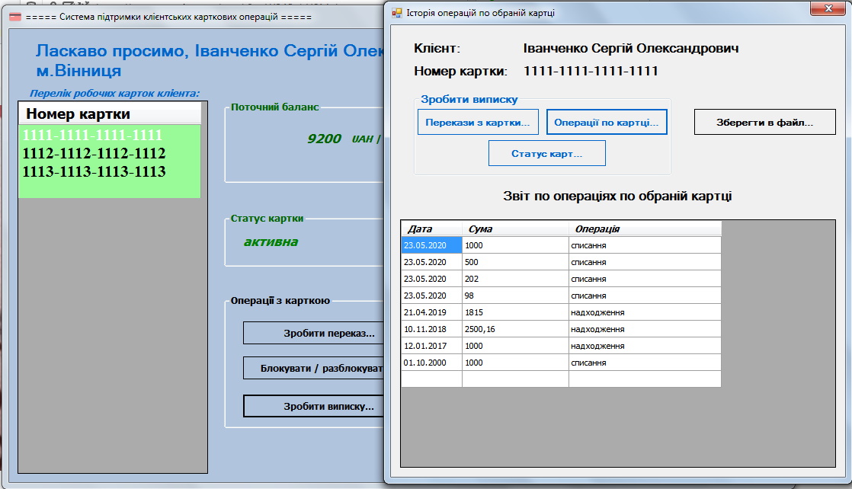852x489 pixels.
Task: Show 'Операції по картці...' report
Action: coord(607,122)
